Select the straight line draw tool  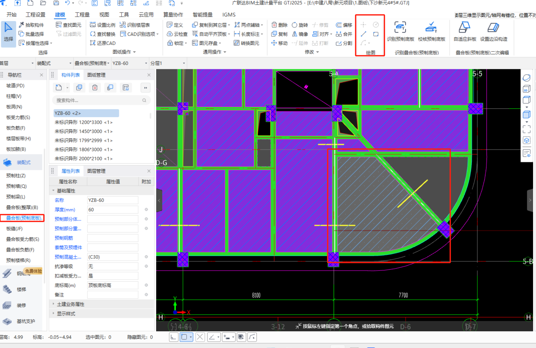tap(363, 34)
